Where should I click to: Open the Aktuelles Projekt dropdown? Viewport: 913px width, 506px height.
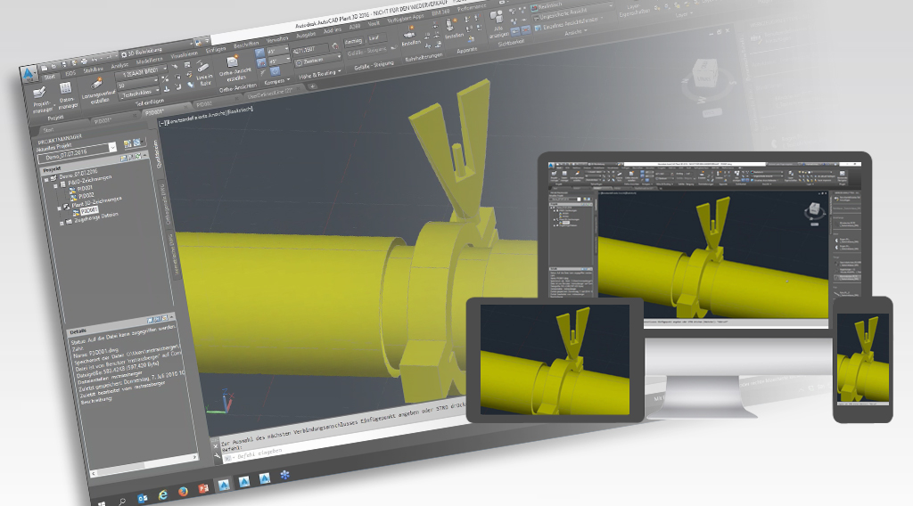coord(114,147)
